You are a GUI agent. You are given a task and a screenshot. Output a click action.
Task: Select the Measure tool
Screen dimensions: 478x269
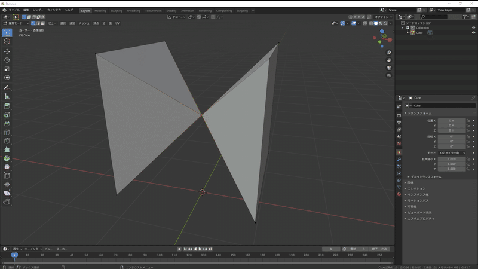point(7,97)
